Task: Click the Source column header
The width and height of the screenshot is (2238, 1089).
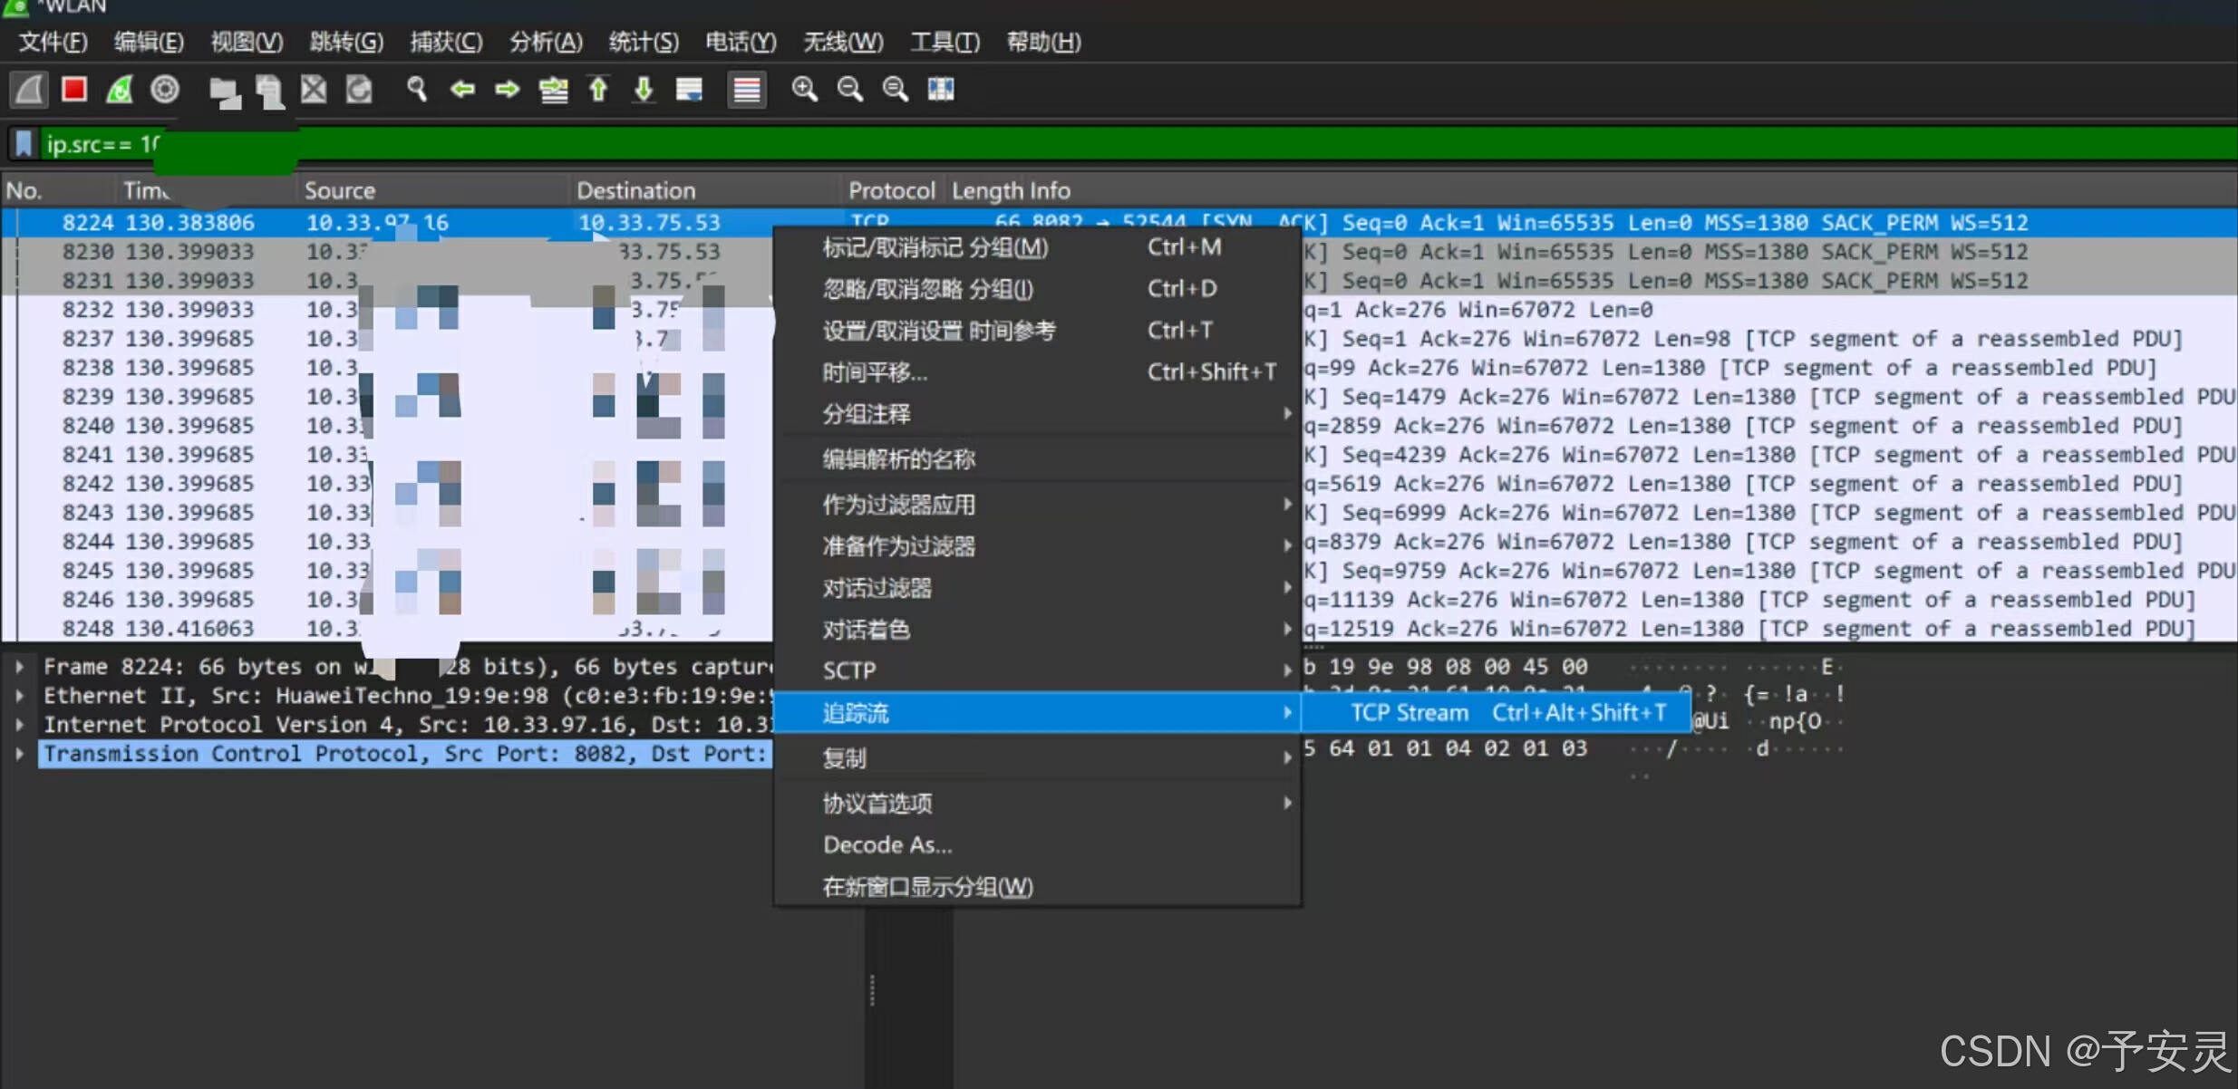Action: click(x=340, y=190)
